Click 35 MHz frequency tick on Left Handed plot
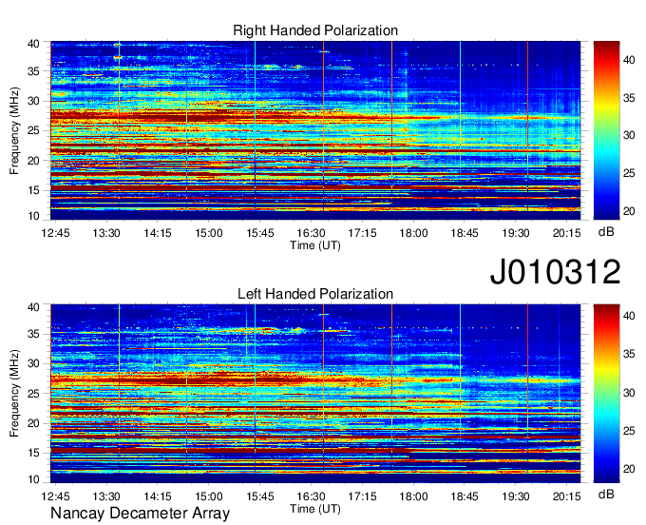The width and height of the screenshot is (646, 525). click(33, 334)
